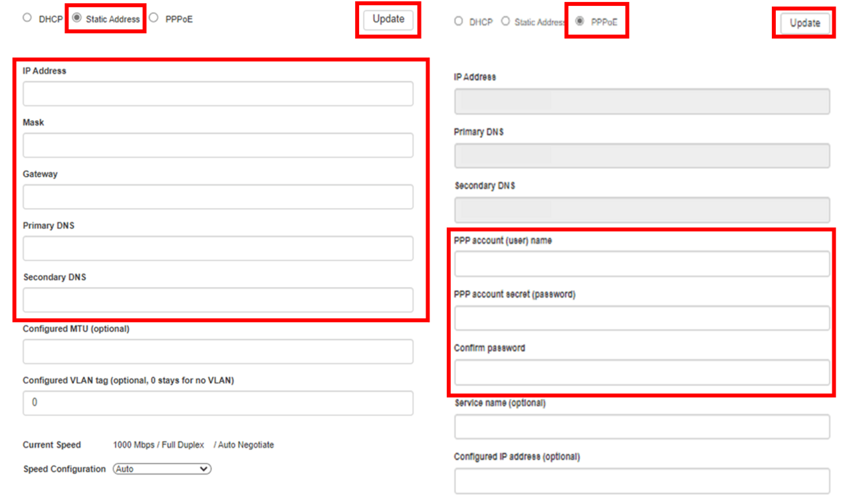Focus the PPP account secret password field
Screen dimensions: 851x504
642,318
